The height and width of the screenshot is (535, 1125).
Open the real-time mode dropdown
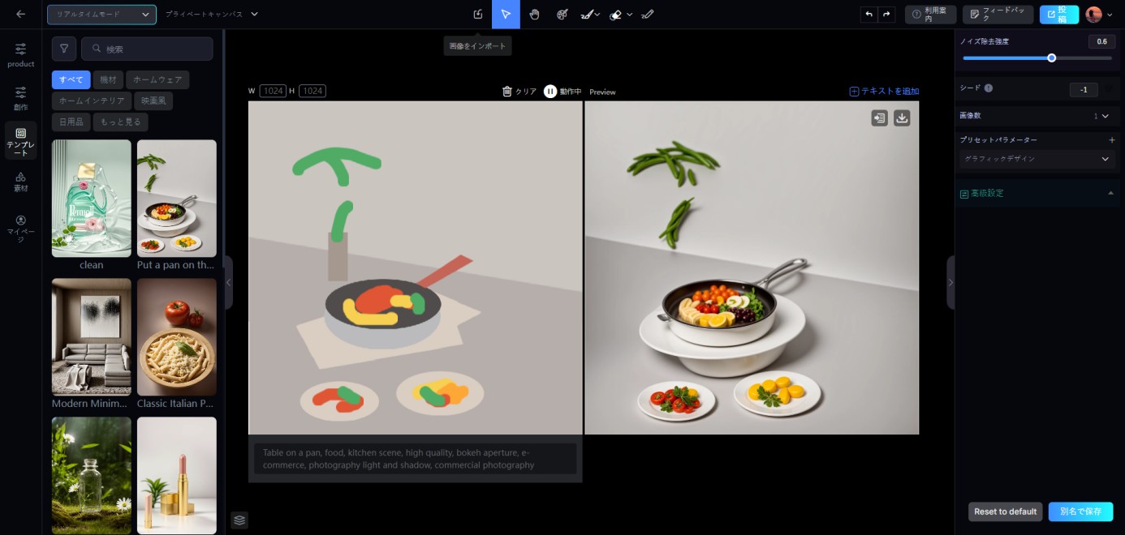[101, 15]
